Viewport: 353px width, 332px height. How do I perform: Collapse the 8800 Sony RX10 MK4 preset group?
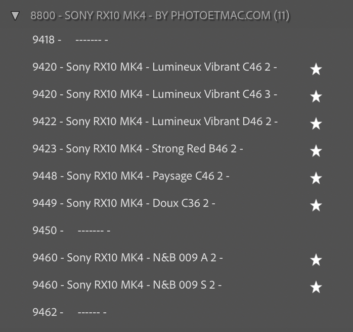[x=15, y=16]
